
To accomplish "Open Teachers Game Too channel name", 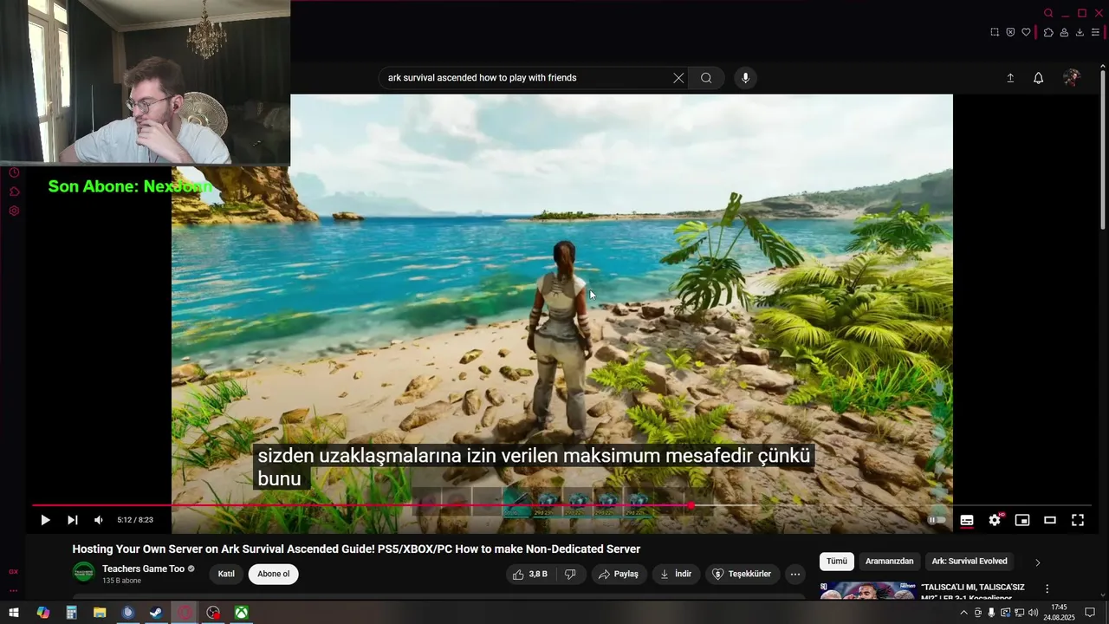I will click(x=143, y=569).
